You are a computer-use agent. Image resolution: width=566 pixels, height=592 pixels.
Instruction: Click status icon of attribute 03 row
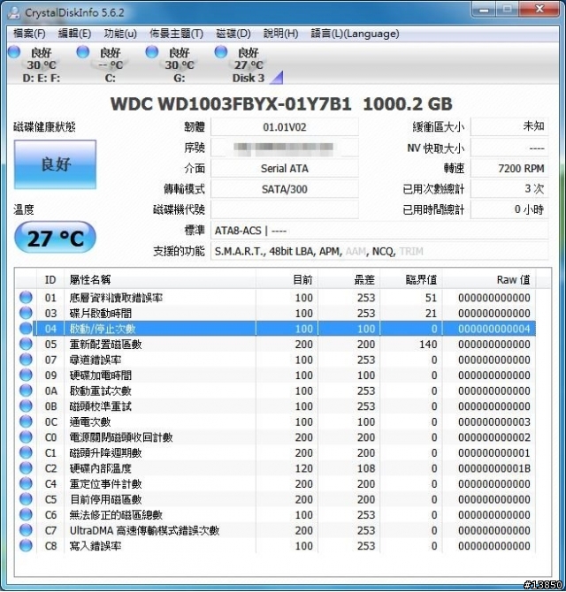[x=26, y=313]
